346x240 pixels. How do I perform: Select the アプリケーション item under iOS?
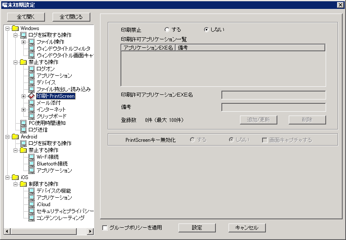coord(54,198)
